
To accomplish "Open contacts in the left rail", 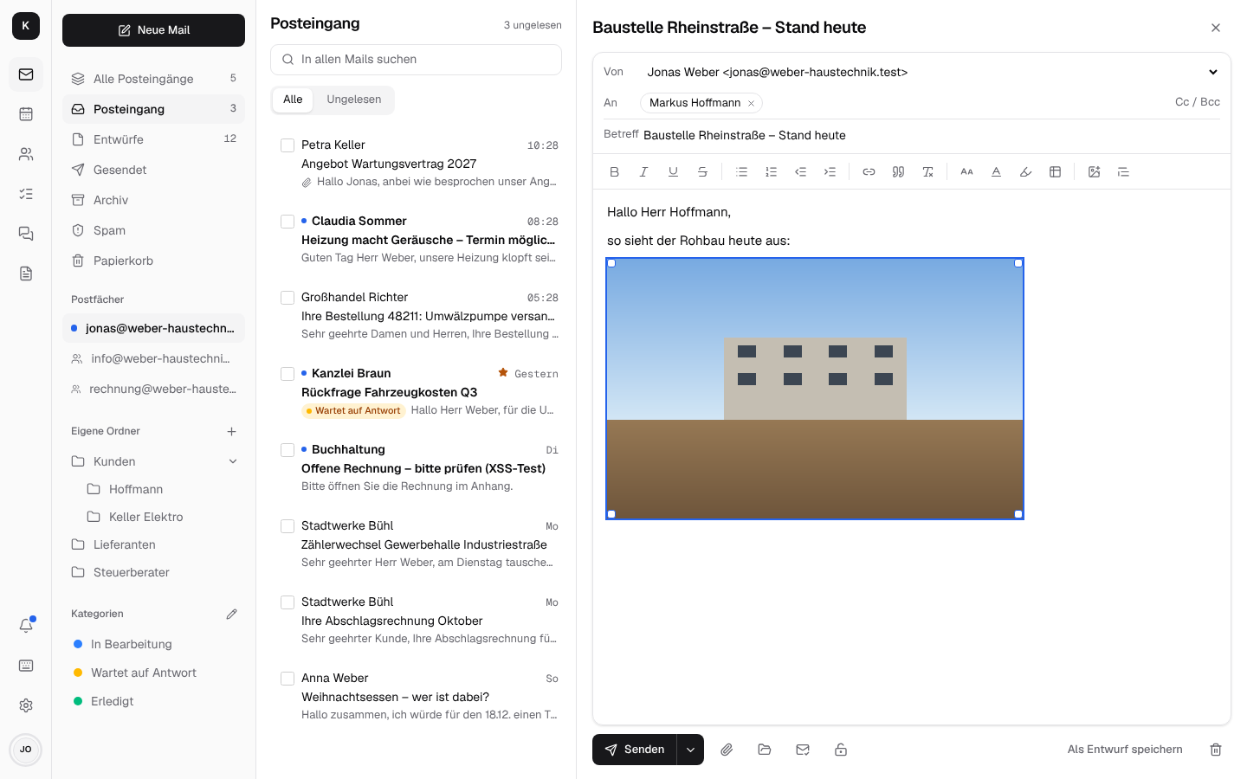I will (26, 154).
